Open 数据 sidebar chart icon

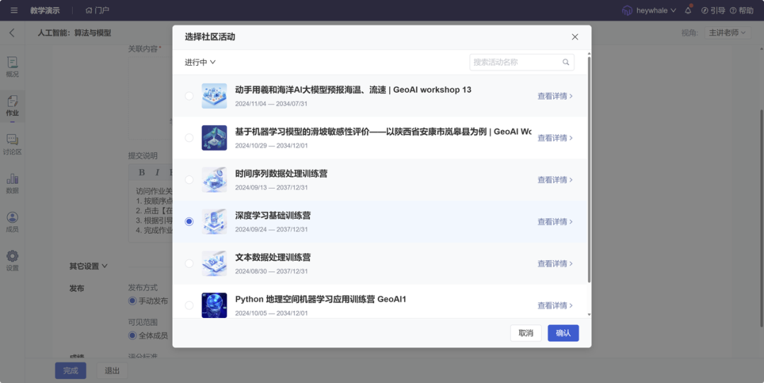point(12,179)
